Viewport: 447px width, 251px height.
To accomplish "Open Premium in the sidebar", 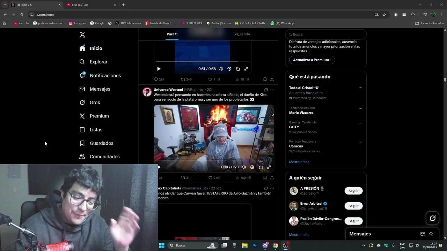I will [x=94, y=116].
